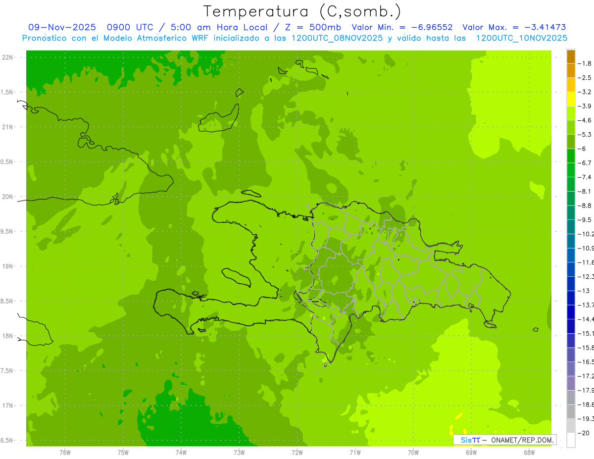Click the '18N' latitude axis label

7,336
